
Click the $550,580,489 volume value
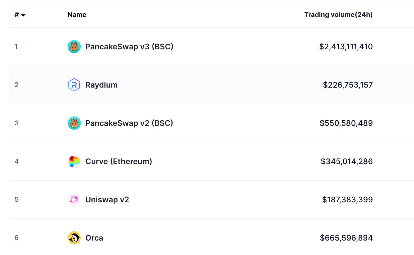click(346, 123)
